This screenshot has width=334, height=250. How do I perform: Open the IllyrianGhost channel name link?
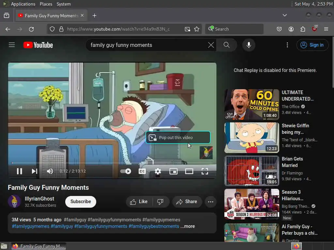click(39, 199)
